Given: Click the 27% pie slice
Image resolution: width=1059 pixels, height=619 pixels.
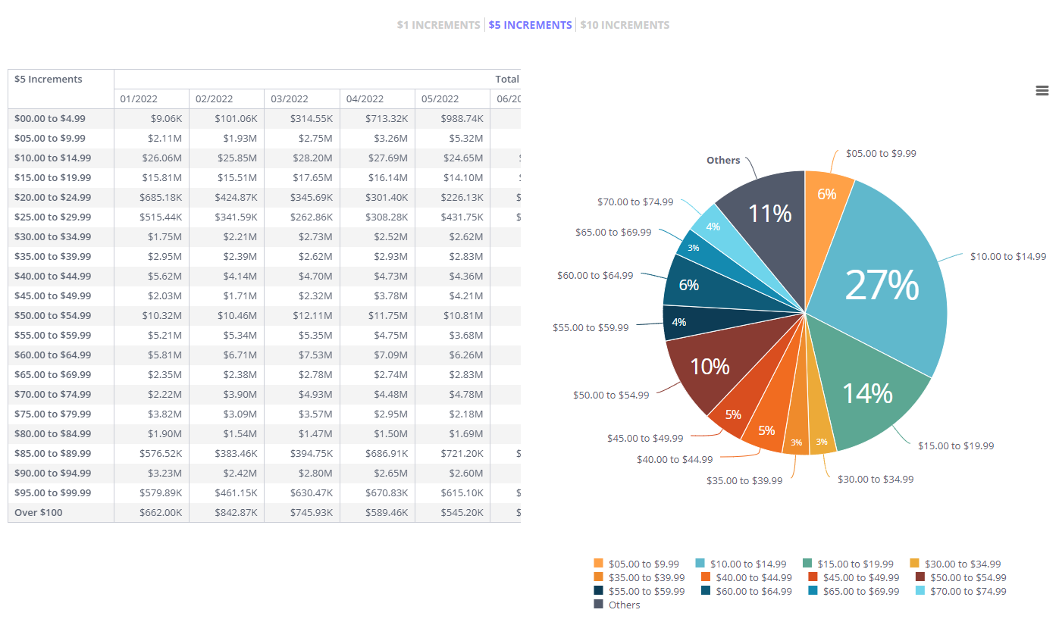Looking at the screenshot, I should coord(882,286).
